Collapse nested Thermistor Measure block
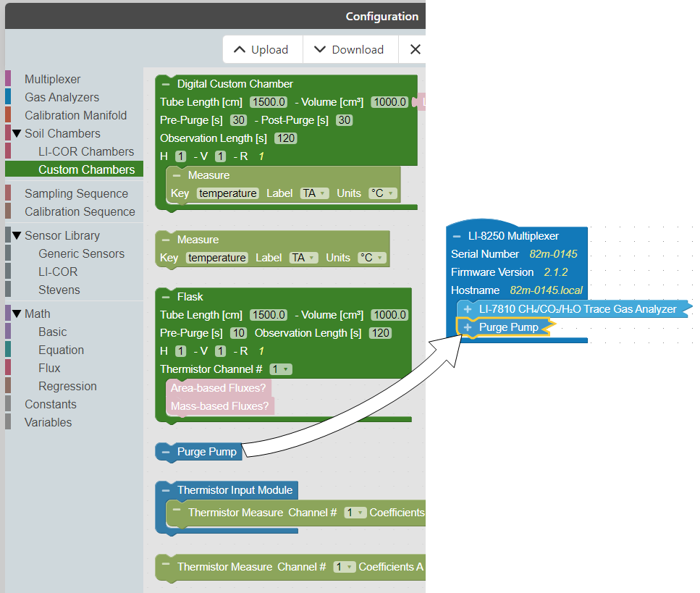This screenshot has height=593, width=700. pyautogui.click(x=177, y=510)
